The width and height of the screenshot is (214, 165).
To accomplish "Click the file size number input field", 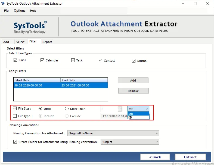I will click(109, 109).
